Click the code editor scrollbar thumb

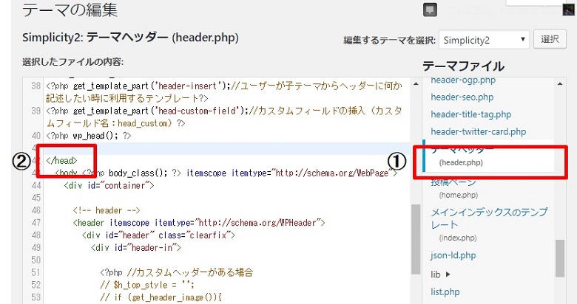point(416,239)
